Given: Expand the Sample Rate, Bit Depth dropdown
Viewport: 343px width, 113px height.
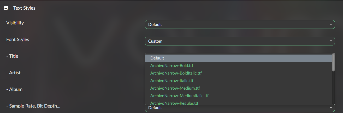Looking at the screenshot, I should pyautogui.click(x=240, y=108).
